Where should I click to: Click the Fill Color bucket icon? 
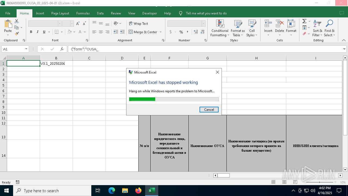(x=70, y=32)
